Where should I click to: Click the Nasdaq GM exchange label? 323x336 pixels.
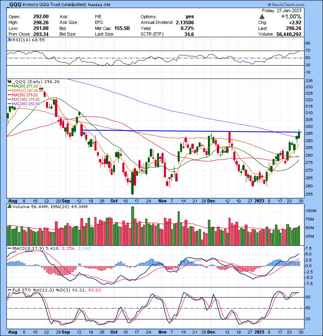[x=99, y=5]
